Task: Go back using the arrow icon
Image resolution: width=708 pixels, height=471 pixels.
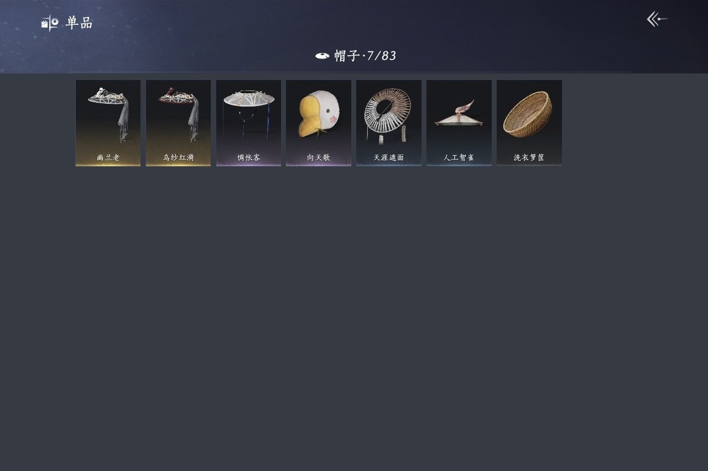Action: (657, 19)
